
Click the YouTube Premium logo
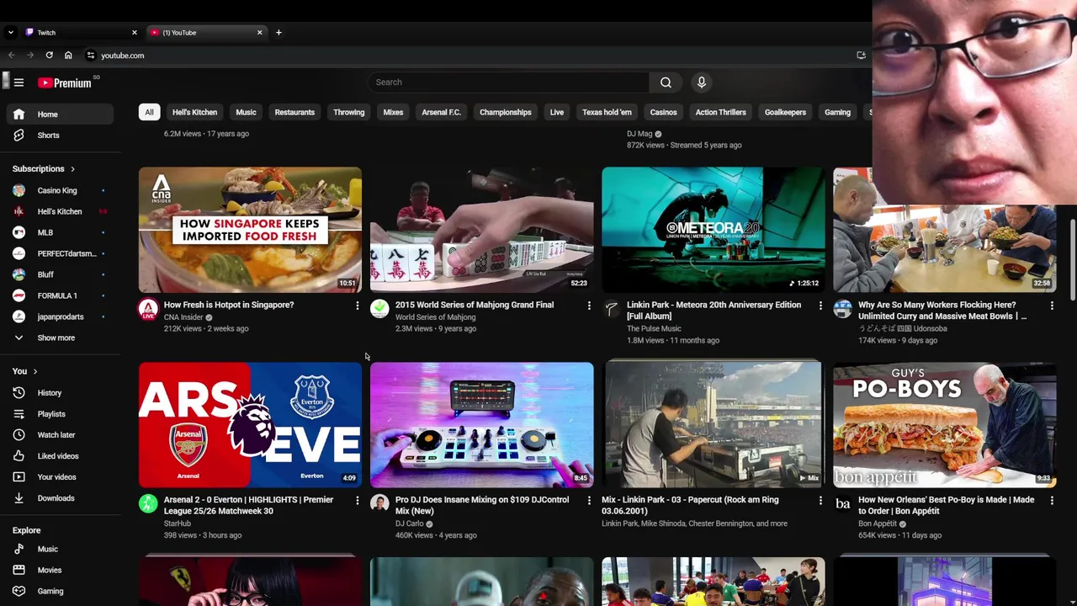pos(64,82)
